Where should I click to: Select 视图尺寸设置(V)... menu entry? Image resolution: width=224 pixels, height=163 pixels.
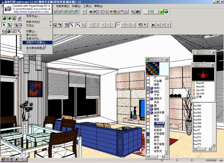coord(37,42)
